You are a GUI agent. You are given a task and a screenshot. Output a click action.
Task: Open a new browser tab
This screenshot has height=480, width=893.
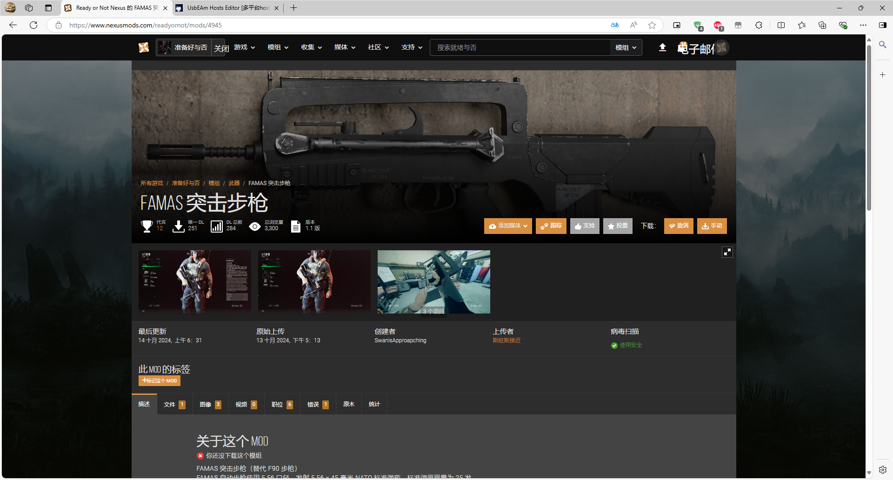[293, 8]
